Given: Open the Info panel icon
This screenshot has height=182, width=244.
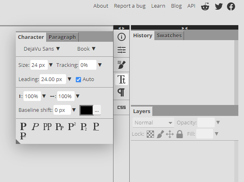Looking at the screenshot, I should (x=121, y=37).
